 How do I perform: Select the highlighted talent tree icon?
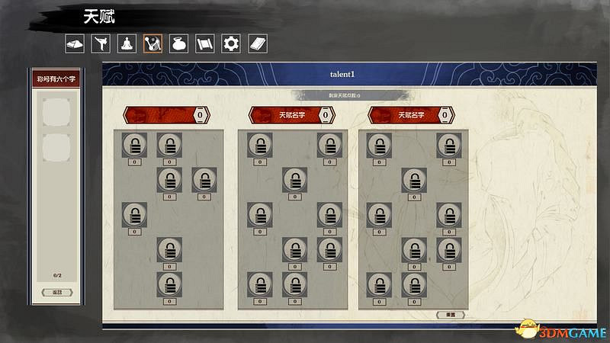(x=153, y=44)
